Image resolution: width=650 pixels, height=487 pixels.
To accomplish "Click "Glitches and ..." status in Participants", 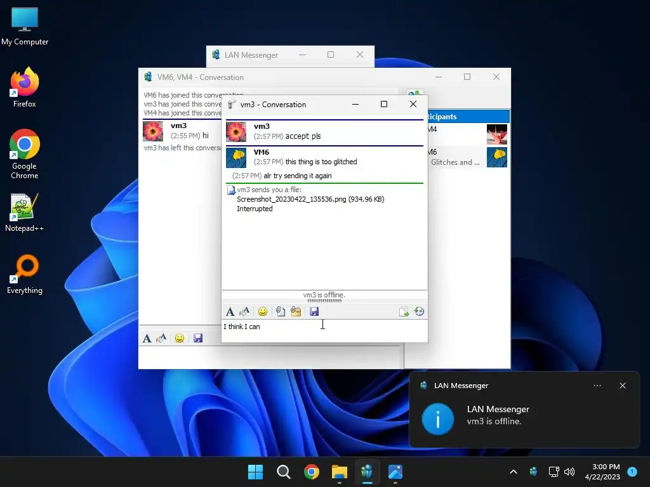I will click(455, 162).
